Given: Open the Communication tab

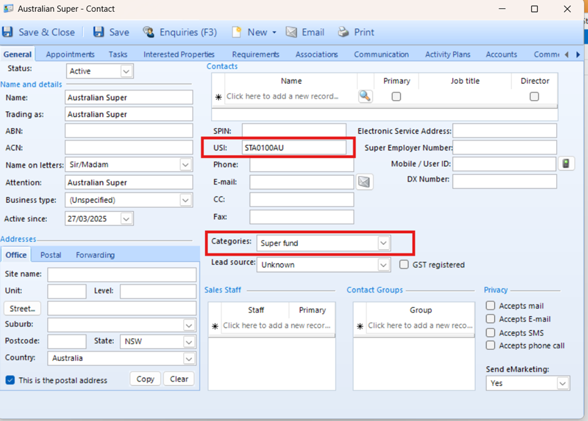Looking at the screenshot, I should pyautogui.click(x=381, y=54).
